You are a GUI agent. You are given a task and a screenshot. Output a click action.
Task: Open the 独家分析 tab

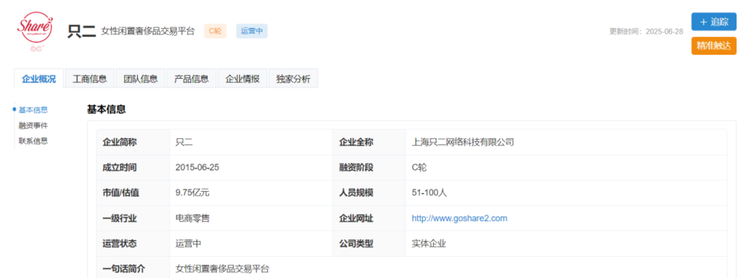point(293,79)
